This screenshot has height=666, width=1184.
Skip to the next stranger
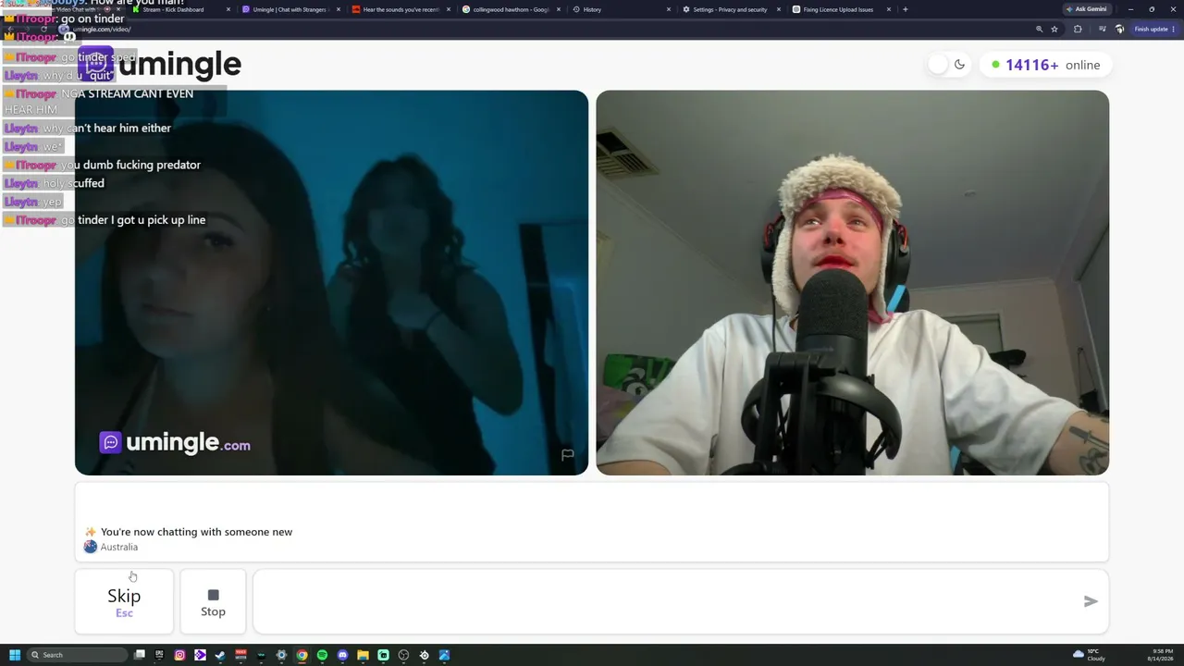click(x=124, y=601)
